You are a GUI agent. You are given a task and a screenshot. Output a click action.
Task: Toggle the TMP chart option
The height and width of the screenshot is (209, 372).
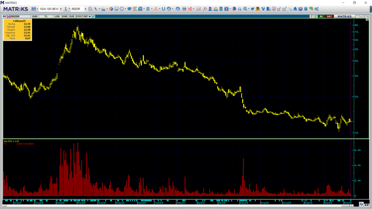pos(85,16)
